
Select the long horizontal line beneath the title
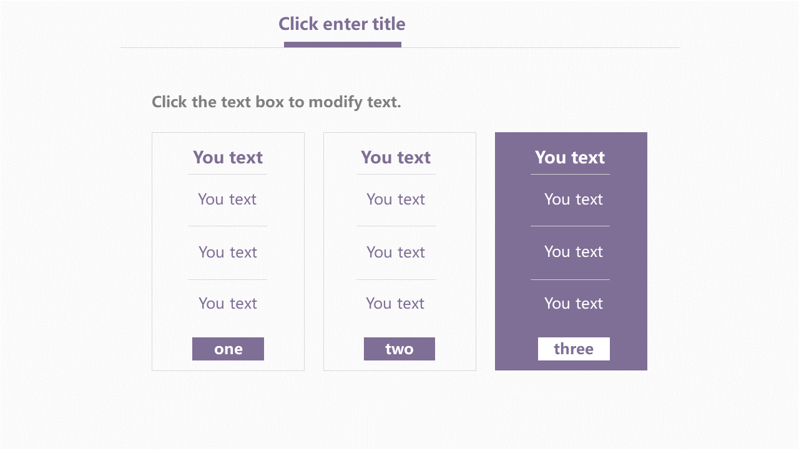point(562,47)
